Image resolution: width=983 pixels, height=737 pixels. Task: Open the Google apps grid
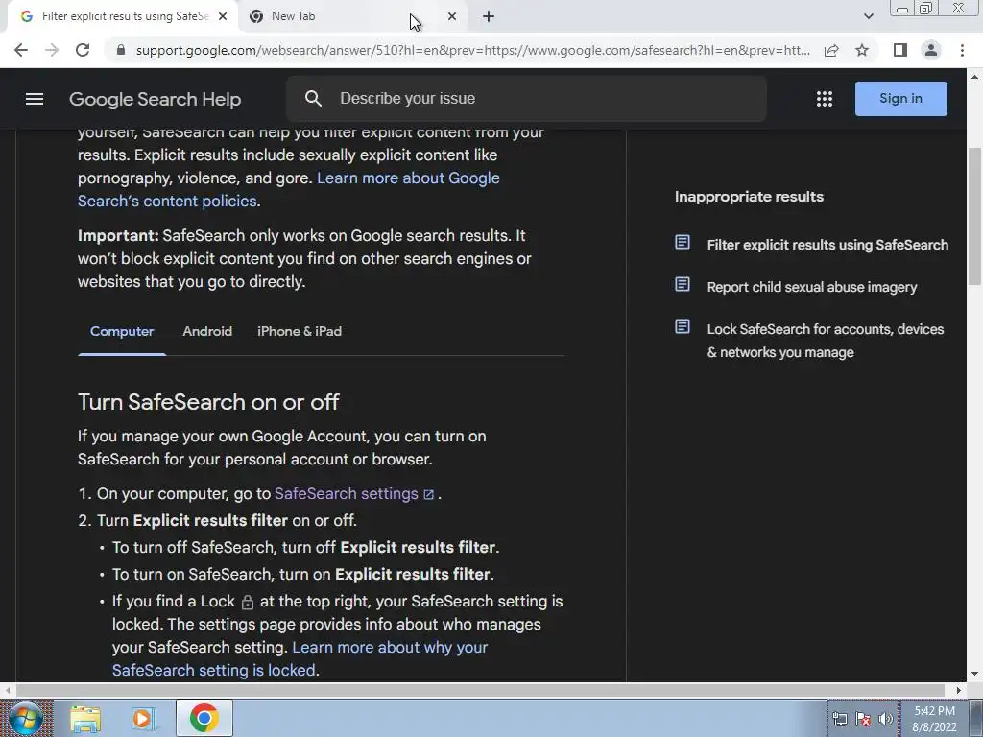click(825, 99)
